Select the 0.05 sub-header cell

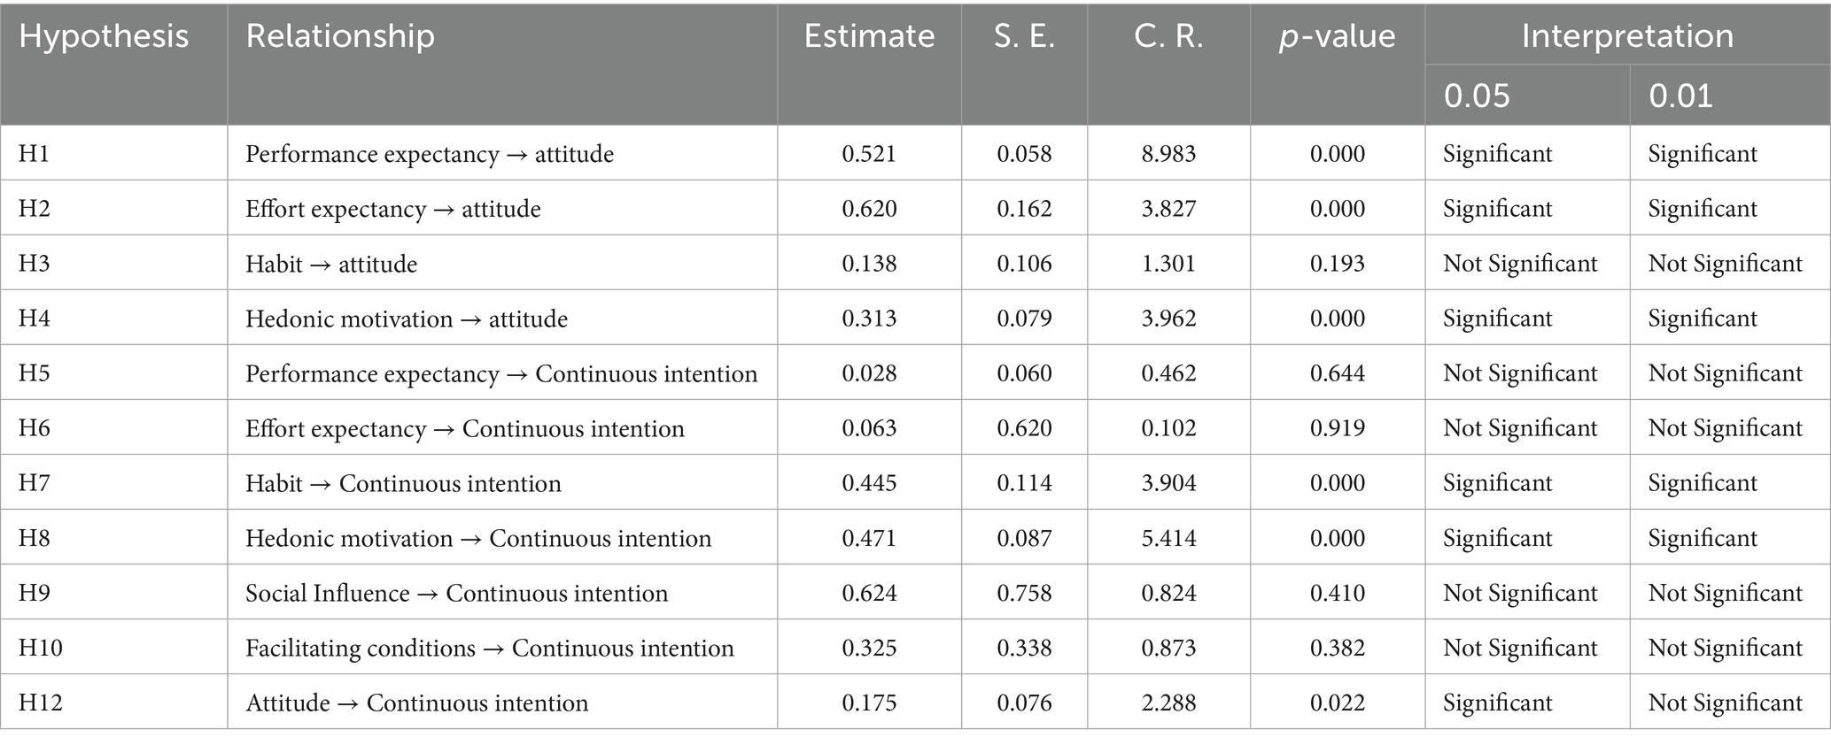(1477, 96)
